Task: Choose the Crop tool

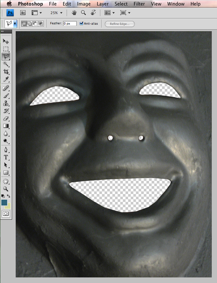Action: 6,72
